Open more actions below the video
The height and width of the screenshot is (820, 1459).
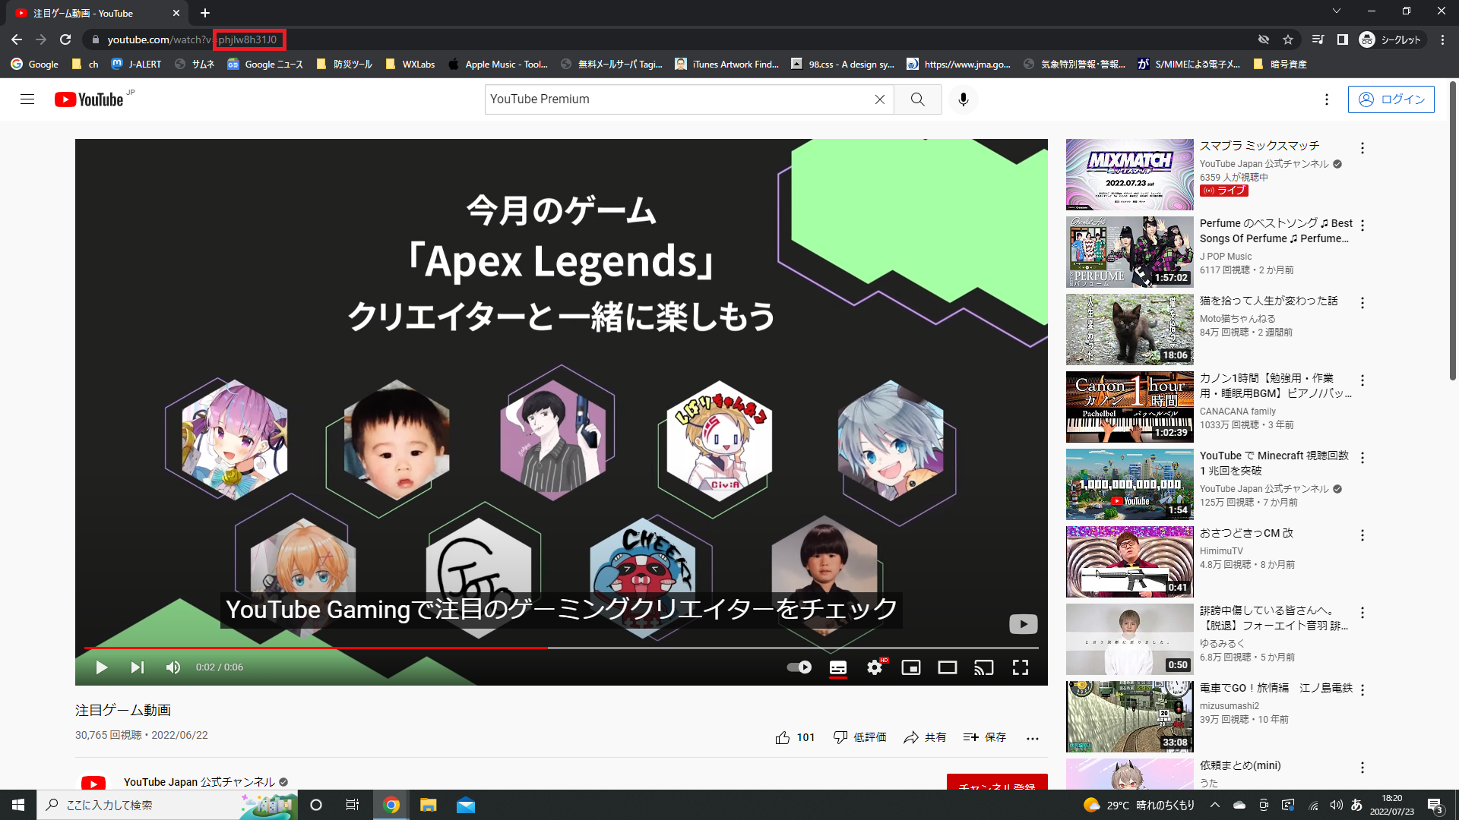tap(1032, 737)
